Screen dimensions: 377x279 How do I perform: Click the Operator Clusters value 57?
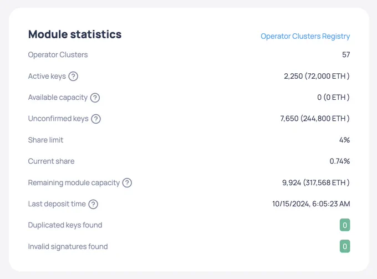click(346, 54)
